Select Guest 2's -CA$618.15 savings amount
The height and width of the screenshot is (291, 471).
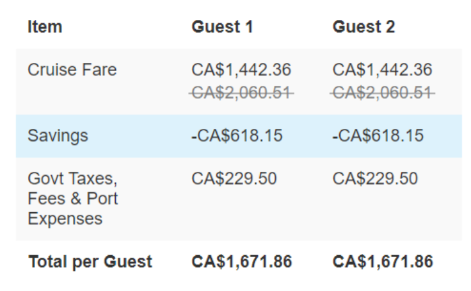click(x=378, y=136)
